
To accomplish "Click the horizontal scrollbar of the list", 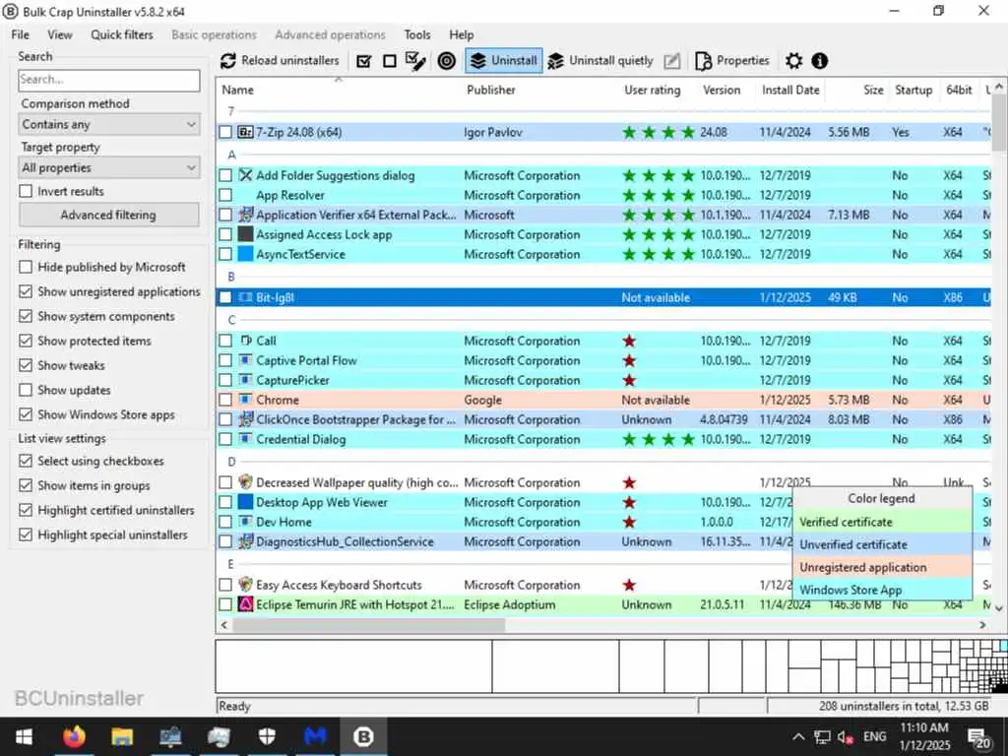I will (x=370, y=625).
